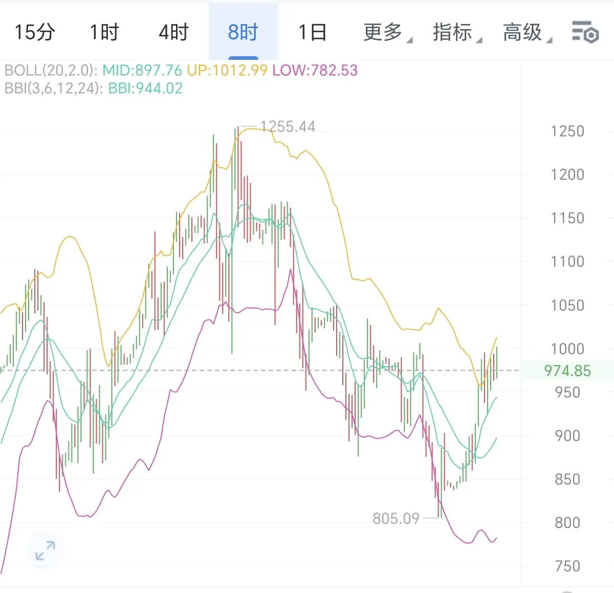Select the 15分 timeframe tab

point(34,32)
